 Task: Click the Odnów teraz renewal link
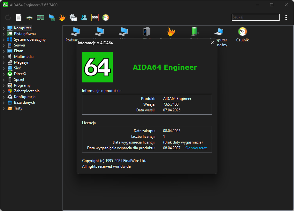tap(196, 148)
